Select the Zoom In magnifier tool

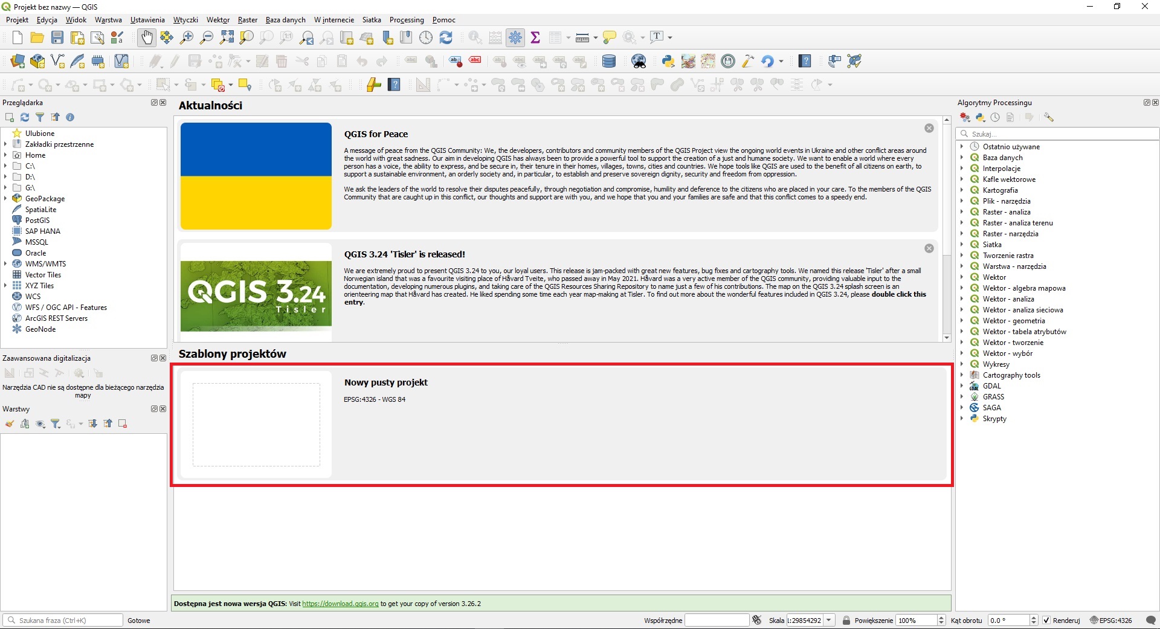pos(187,37)
